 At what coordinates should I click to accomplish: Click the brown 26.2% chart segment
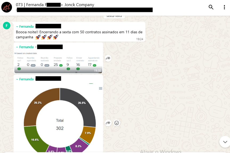[38, 103]
